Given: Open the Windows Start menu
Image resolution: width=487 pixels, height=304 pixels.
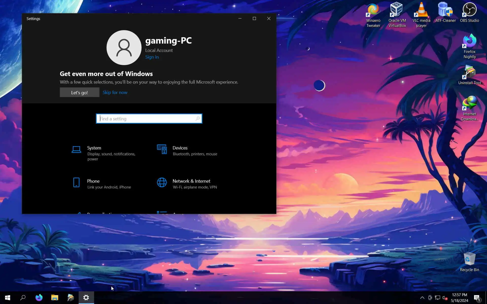Looking at the screenshot, I should [x=8, y=298].
